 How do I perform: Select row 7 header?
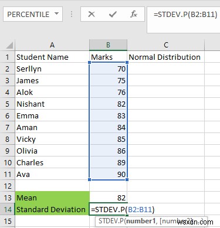8,127
